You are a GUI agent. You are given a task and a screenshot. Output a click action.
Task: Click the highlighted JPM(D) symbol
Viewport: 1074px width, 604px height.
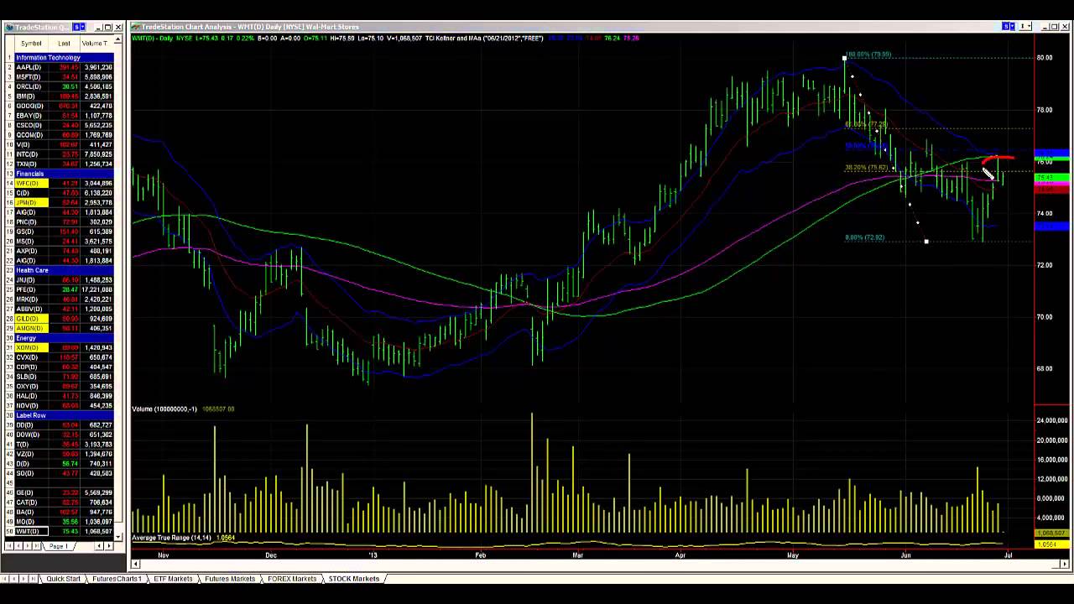(x=31, y=202)
